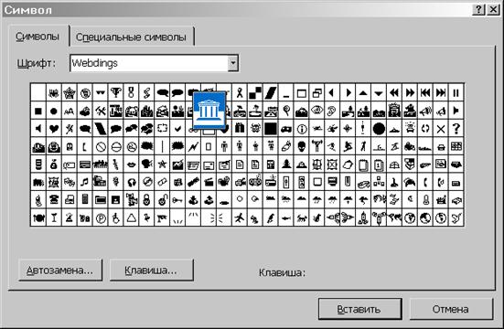Image resolution: width=504 pixels, height=329 pixels.
Task: Open the Webdings font dropdown
Action: [x=232, y=63]
